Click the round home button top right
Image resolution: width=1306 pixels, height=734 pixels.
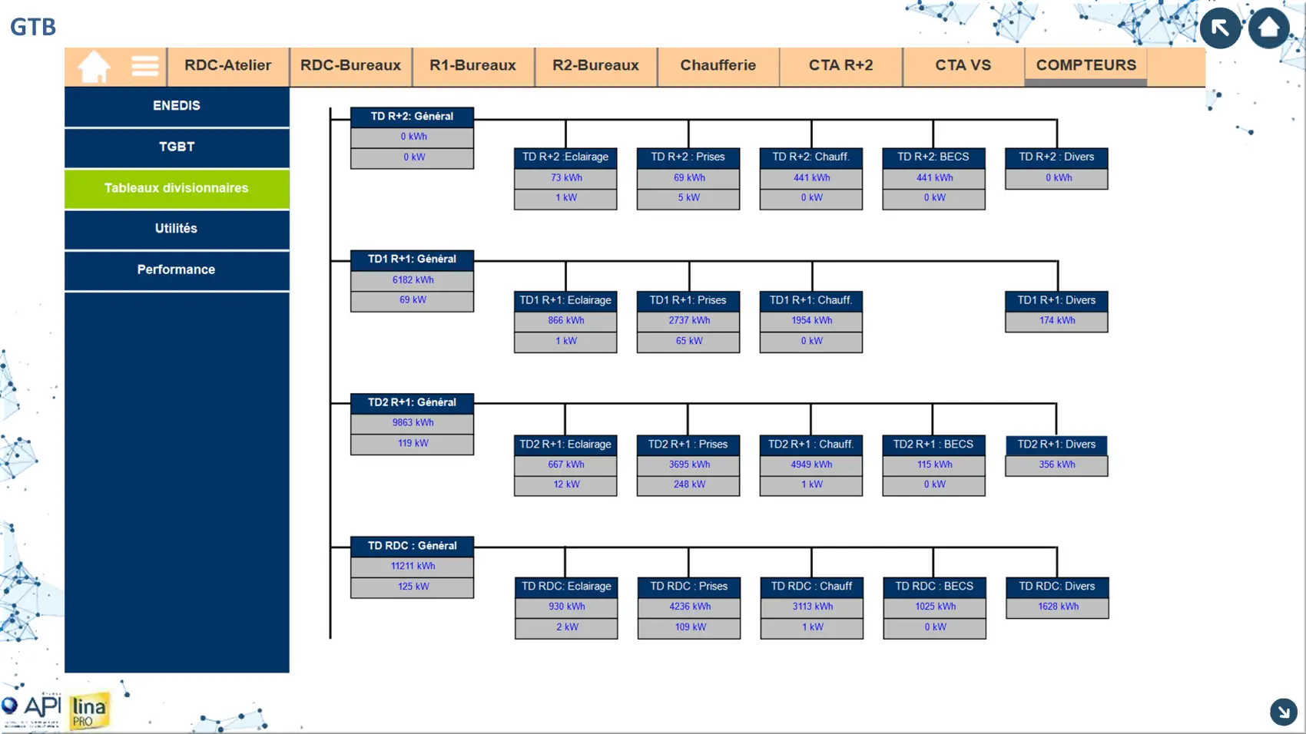[x=1268, y=28]
